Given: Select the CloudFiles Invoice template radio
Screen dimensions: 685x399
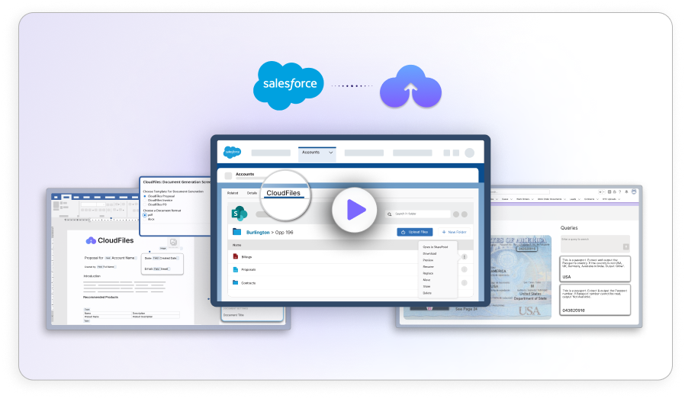Looking at the screenshot, I should point(145,200).
